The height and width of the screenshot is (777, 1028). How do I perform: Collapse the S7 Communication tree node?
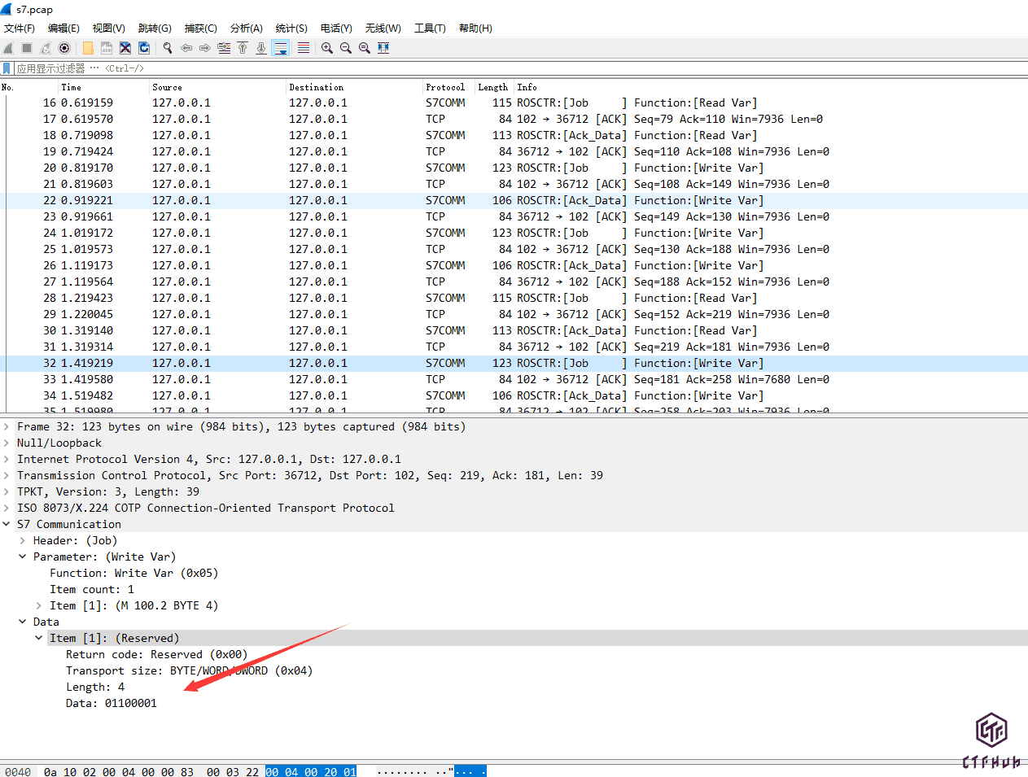click(7, 524)
